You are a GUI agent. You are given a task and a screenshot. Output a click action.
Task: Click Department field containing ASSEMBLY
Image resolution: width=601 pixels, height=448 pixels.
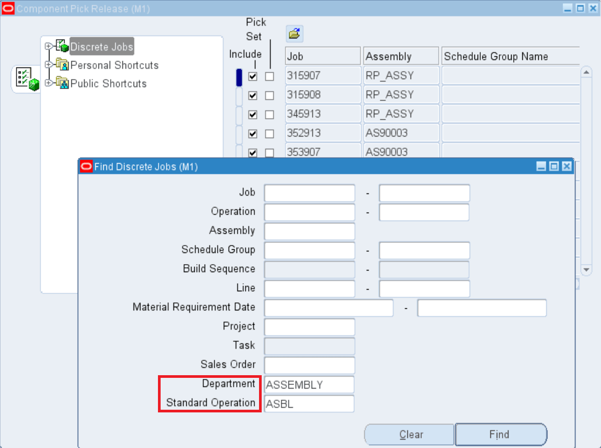pos(310,384)
